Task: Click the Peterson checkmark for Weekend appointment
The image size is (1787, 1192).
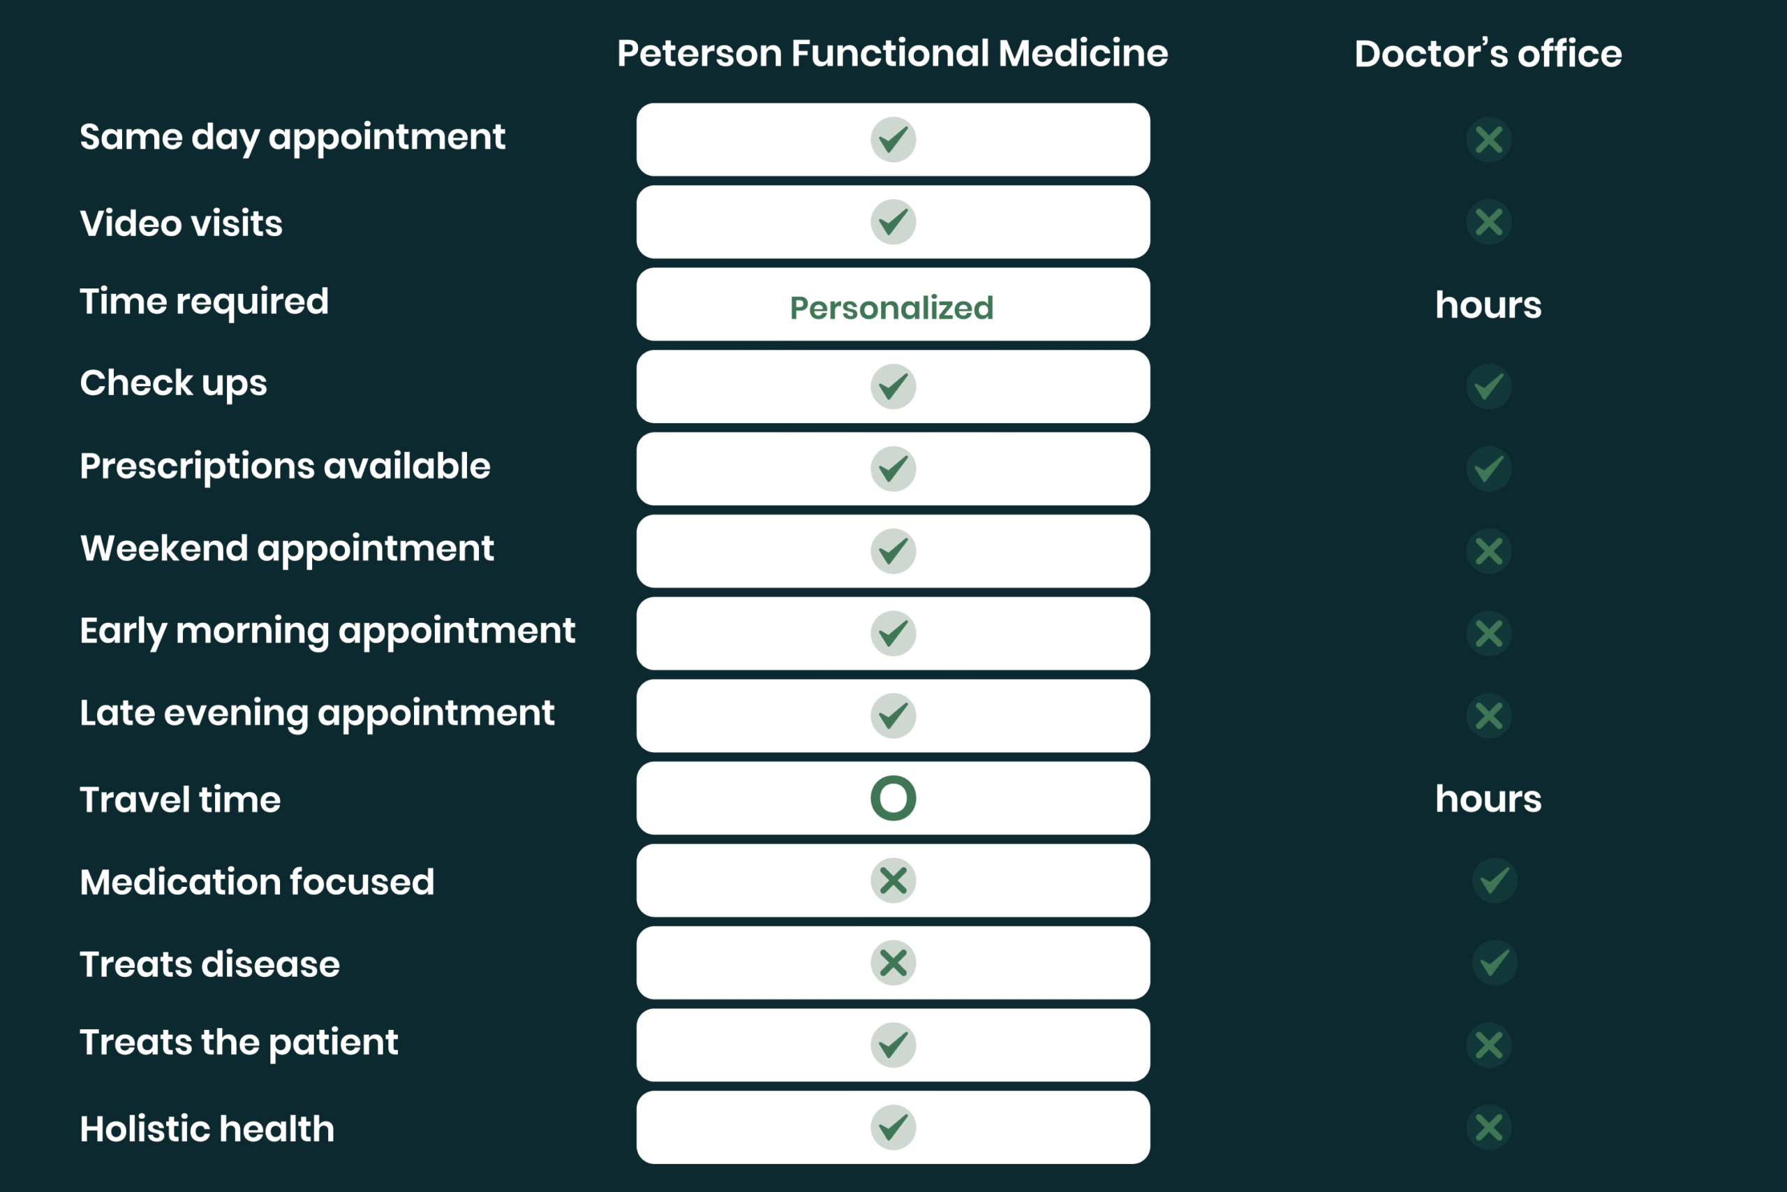Action: 893,551
